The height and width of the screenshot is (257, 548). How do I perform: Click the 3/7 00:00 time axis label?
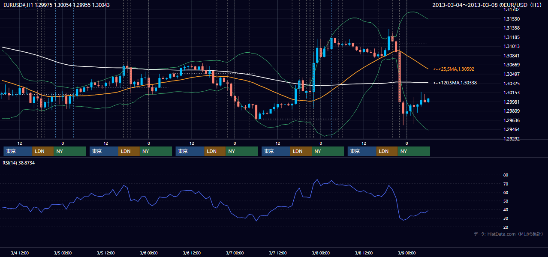pos(235,253)
